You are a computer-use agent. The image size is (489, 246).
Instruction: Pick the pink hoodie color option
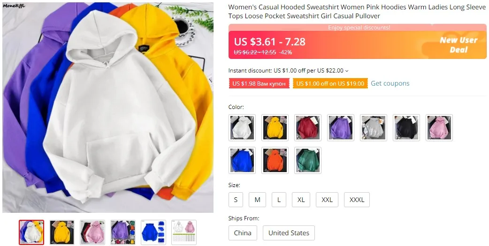click(x=439, y=128)
